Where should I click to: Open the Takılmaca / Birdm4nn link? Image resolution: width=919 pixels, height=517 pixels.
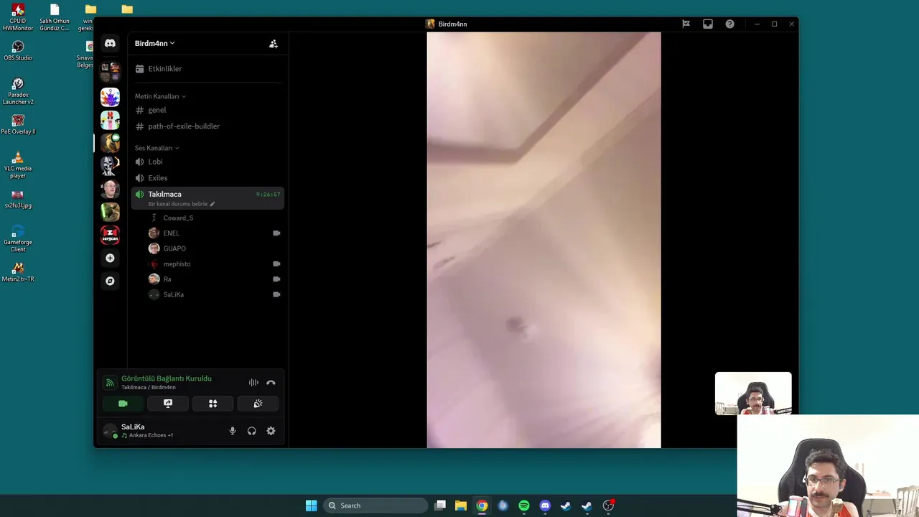[x=149, y=388]
